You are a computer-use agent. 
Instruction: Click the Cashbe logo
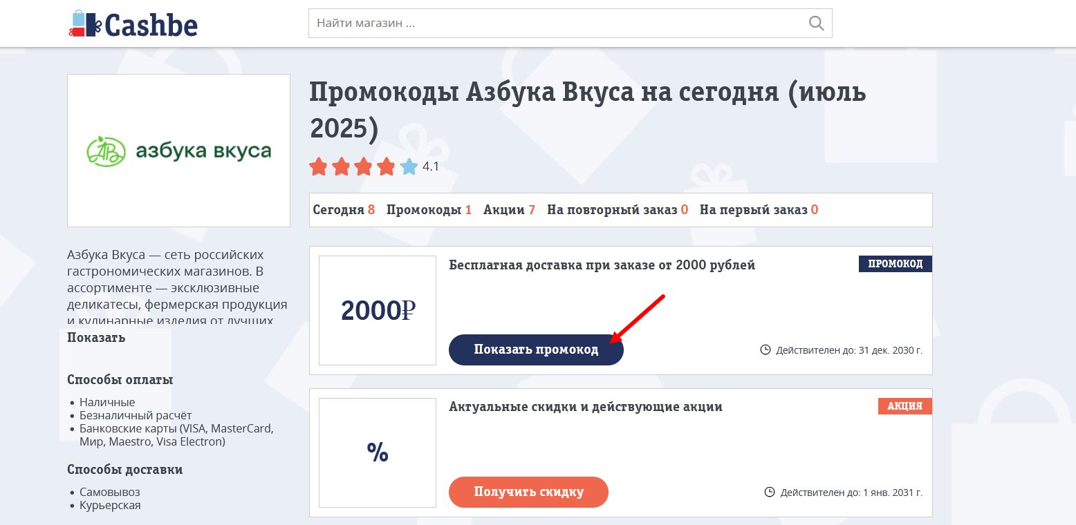[x=133, y=24]
